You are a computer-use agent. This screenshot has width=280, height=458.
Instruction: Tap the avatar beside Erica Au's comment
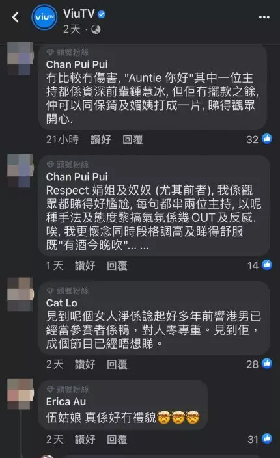click(20, 394)
